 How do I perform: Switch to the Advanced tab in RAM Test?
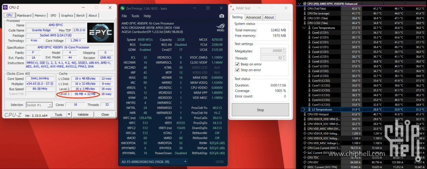coord(253,17)
